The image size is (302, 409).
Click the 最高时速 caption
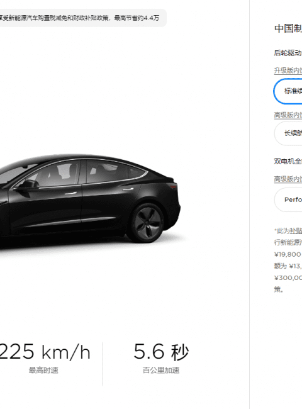click(x=43, y=370)
